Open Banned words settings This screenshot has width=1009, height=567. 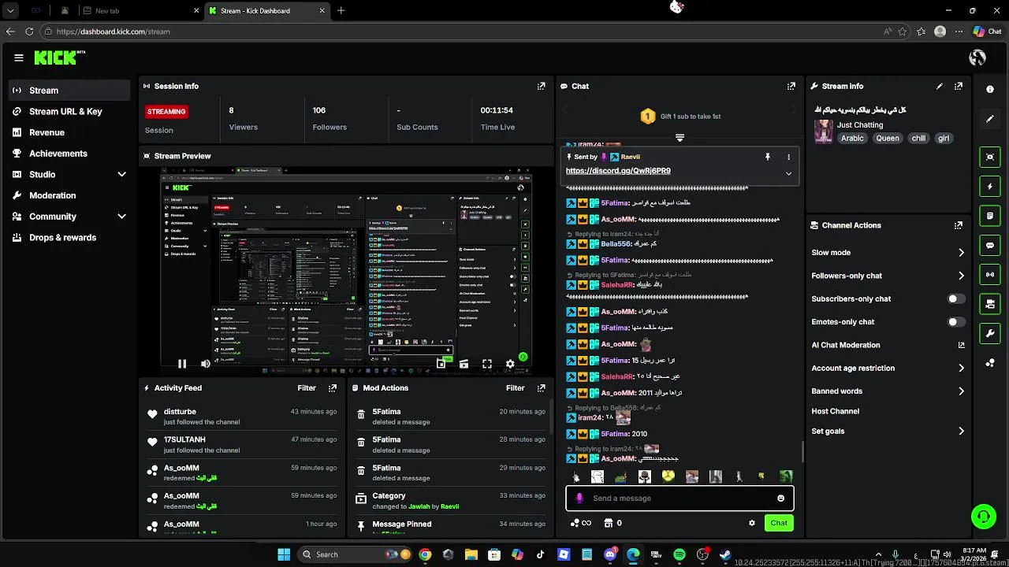pyautogui.click(x=888, y=391)
